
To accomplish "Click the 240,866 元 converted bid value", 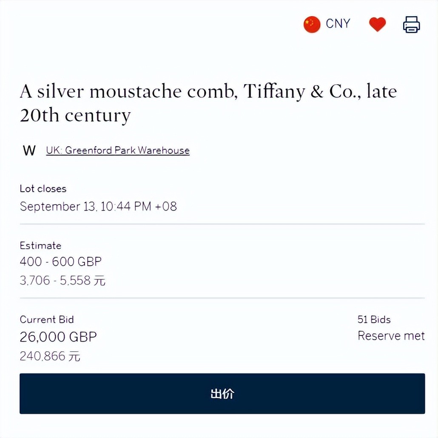I will 50,356.
